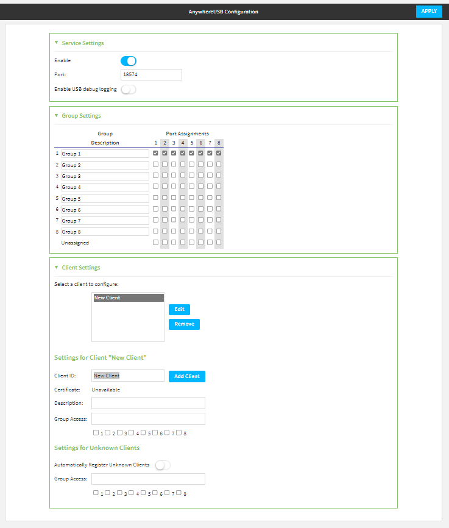Click the New Client Group Access field
This screenshot has height=528, width=449.
point(148,419)
